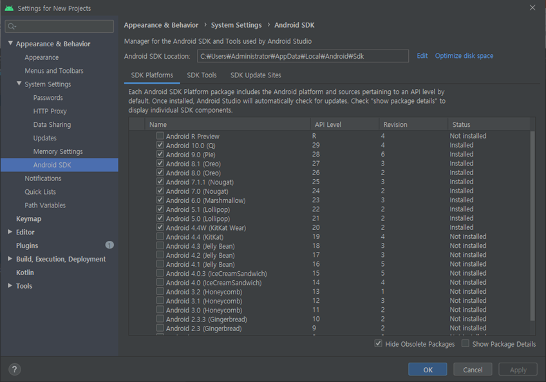Check Android 4.0.3 (IceCreamSandwich) checkbox
The width and height of the screenshot is (546, 382).
tap(160, 273)
